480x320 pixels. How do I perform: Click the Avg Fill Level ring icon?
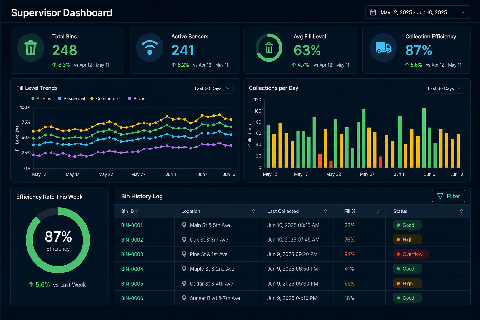pos(269,47)
